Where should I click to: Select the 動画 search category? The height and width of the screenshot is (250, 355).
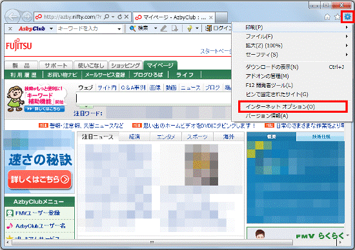(x=171, y=88)
